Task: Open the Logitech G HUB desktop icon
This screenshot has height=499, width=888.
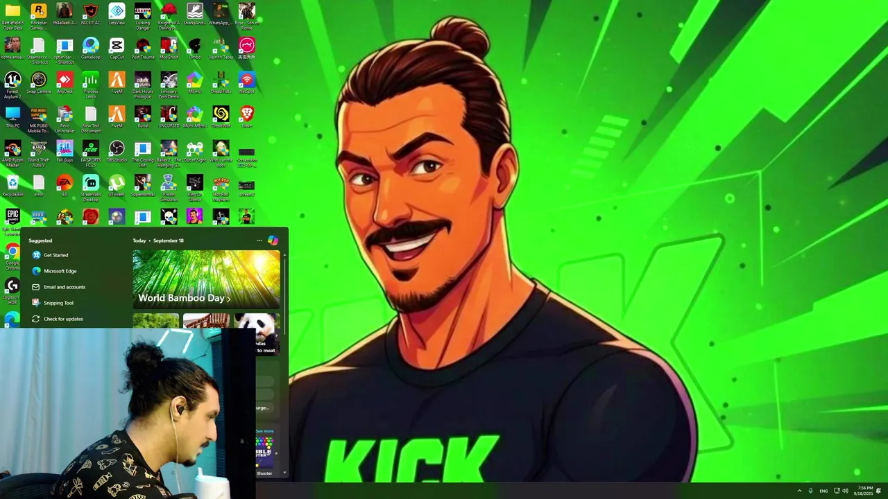Action: click(12, 291)
